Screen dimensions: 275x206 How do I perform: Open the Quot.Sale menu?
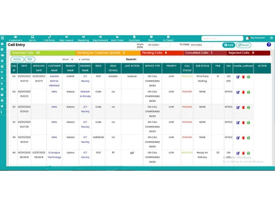134,38
